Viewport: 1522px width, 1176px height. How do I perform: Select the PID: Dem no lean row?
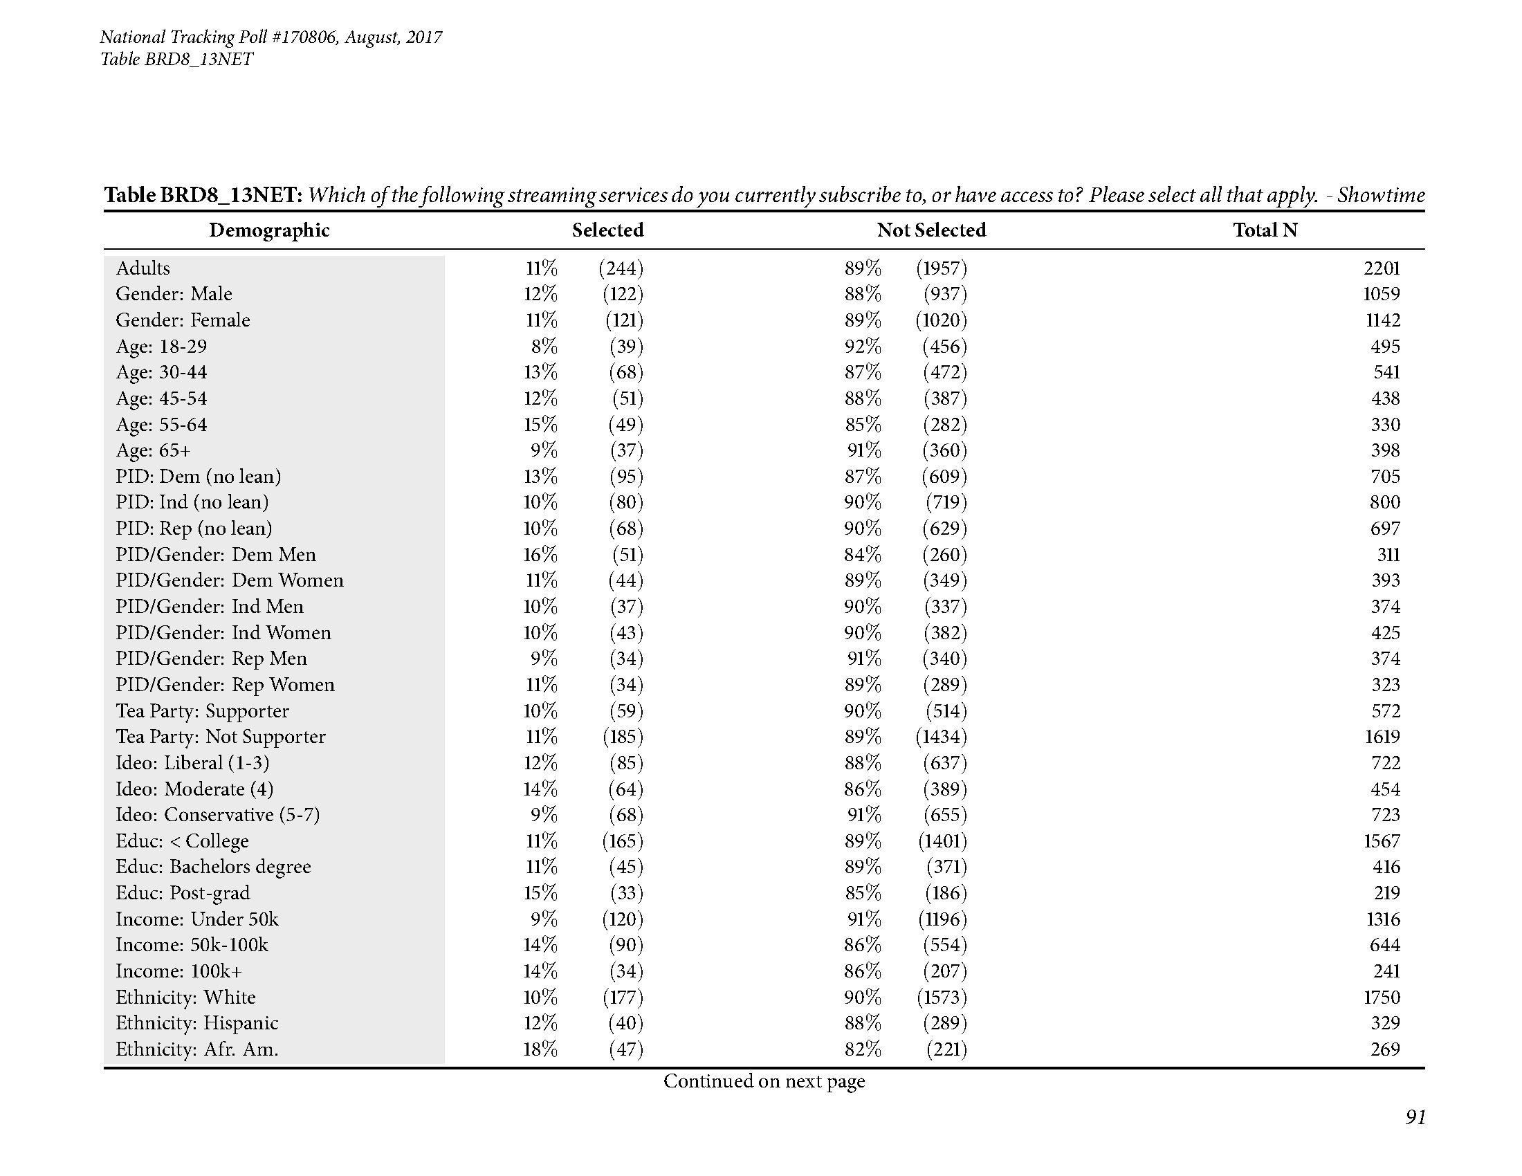coord(761,479)
